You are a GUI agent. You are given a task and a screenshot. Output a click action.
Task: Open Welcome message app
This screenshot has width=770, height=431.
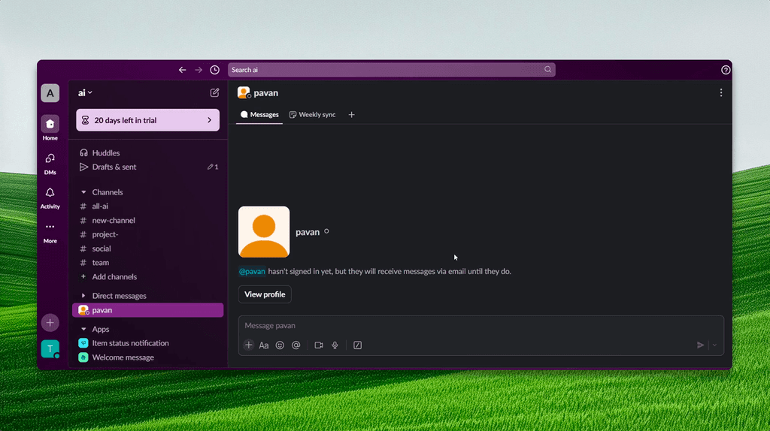coord(148,357)
